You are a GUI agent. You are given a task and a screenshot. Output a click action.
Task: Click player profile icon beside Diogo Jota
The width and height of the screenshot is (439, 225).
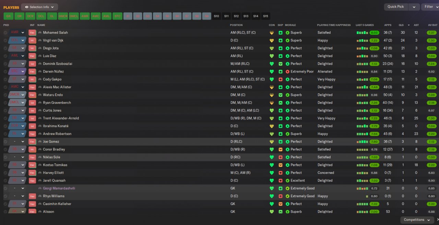click(x=40, y=48)
